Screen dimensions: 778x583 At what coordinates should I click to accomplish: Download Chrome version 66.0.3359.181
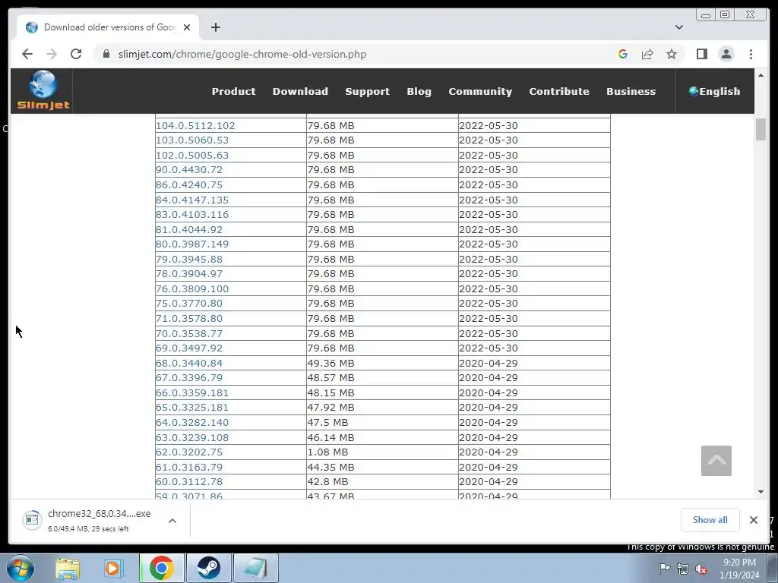coord(192,392)
